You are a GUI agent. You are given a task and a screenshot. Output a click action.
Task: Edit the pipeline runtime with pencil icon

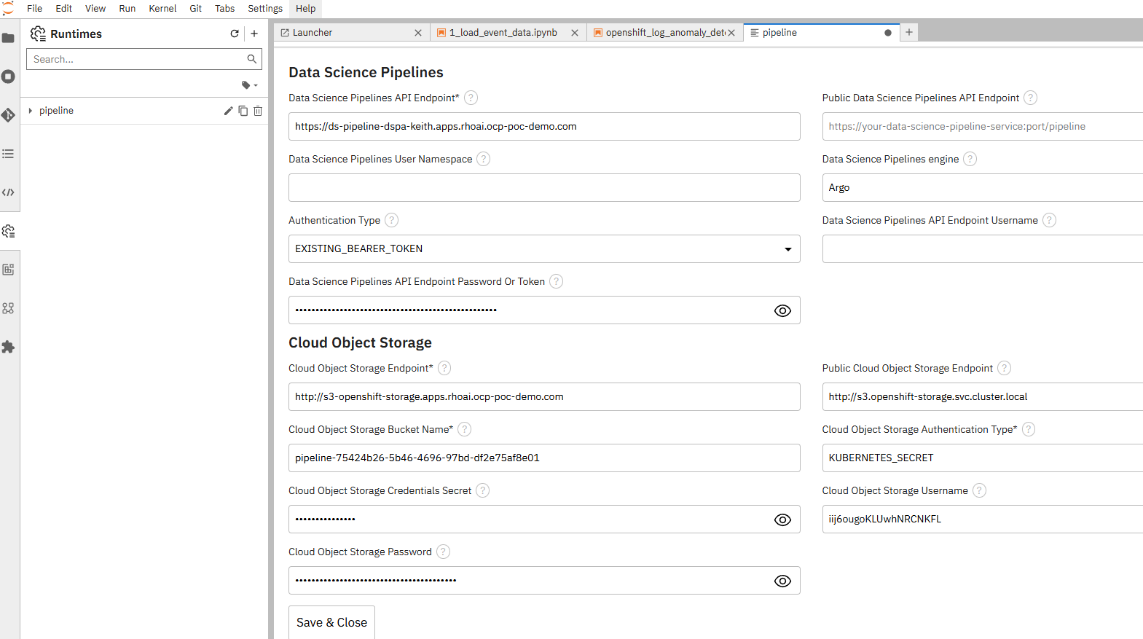(228, 111)
